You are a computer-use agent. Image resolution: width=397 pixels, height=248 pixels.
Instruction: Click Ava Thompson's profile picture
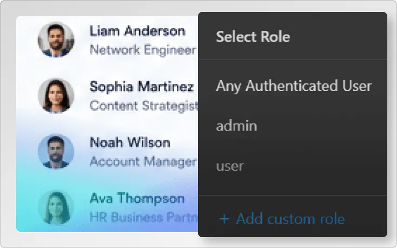[56, 207]
